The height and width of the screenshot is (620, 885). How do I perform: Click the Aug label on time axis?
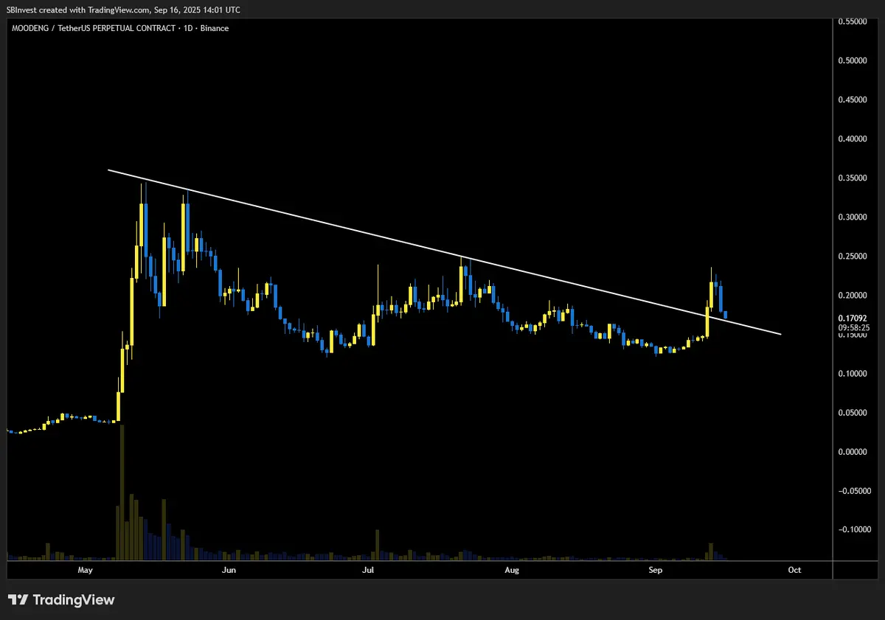512,570
